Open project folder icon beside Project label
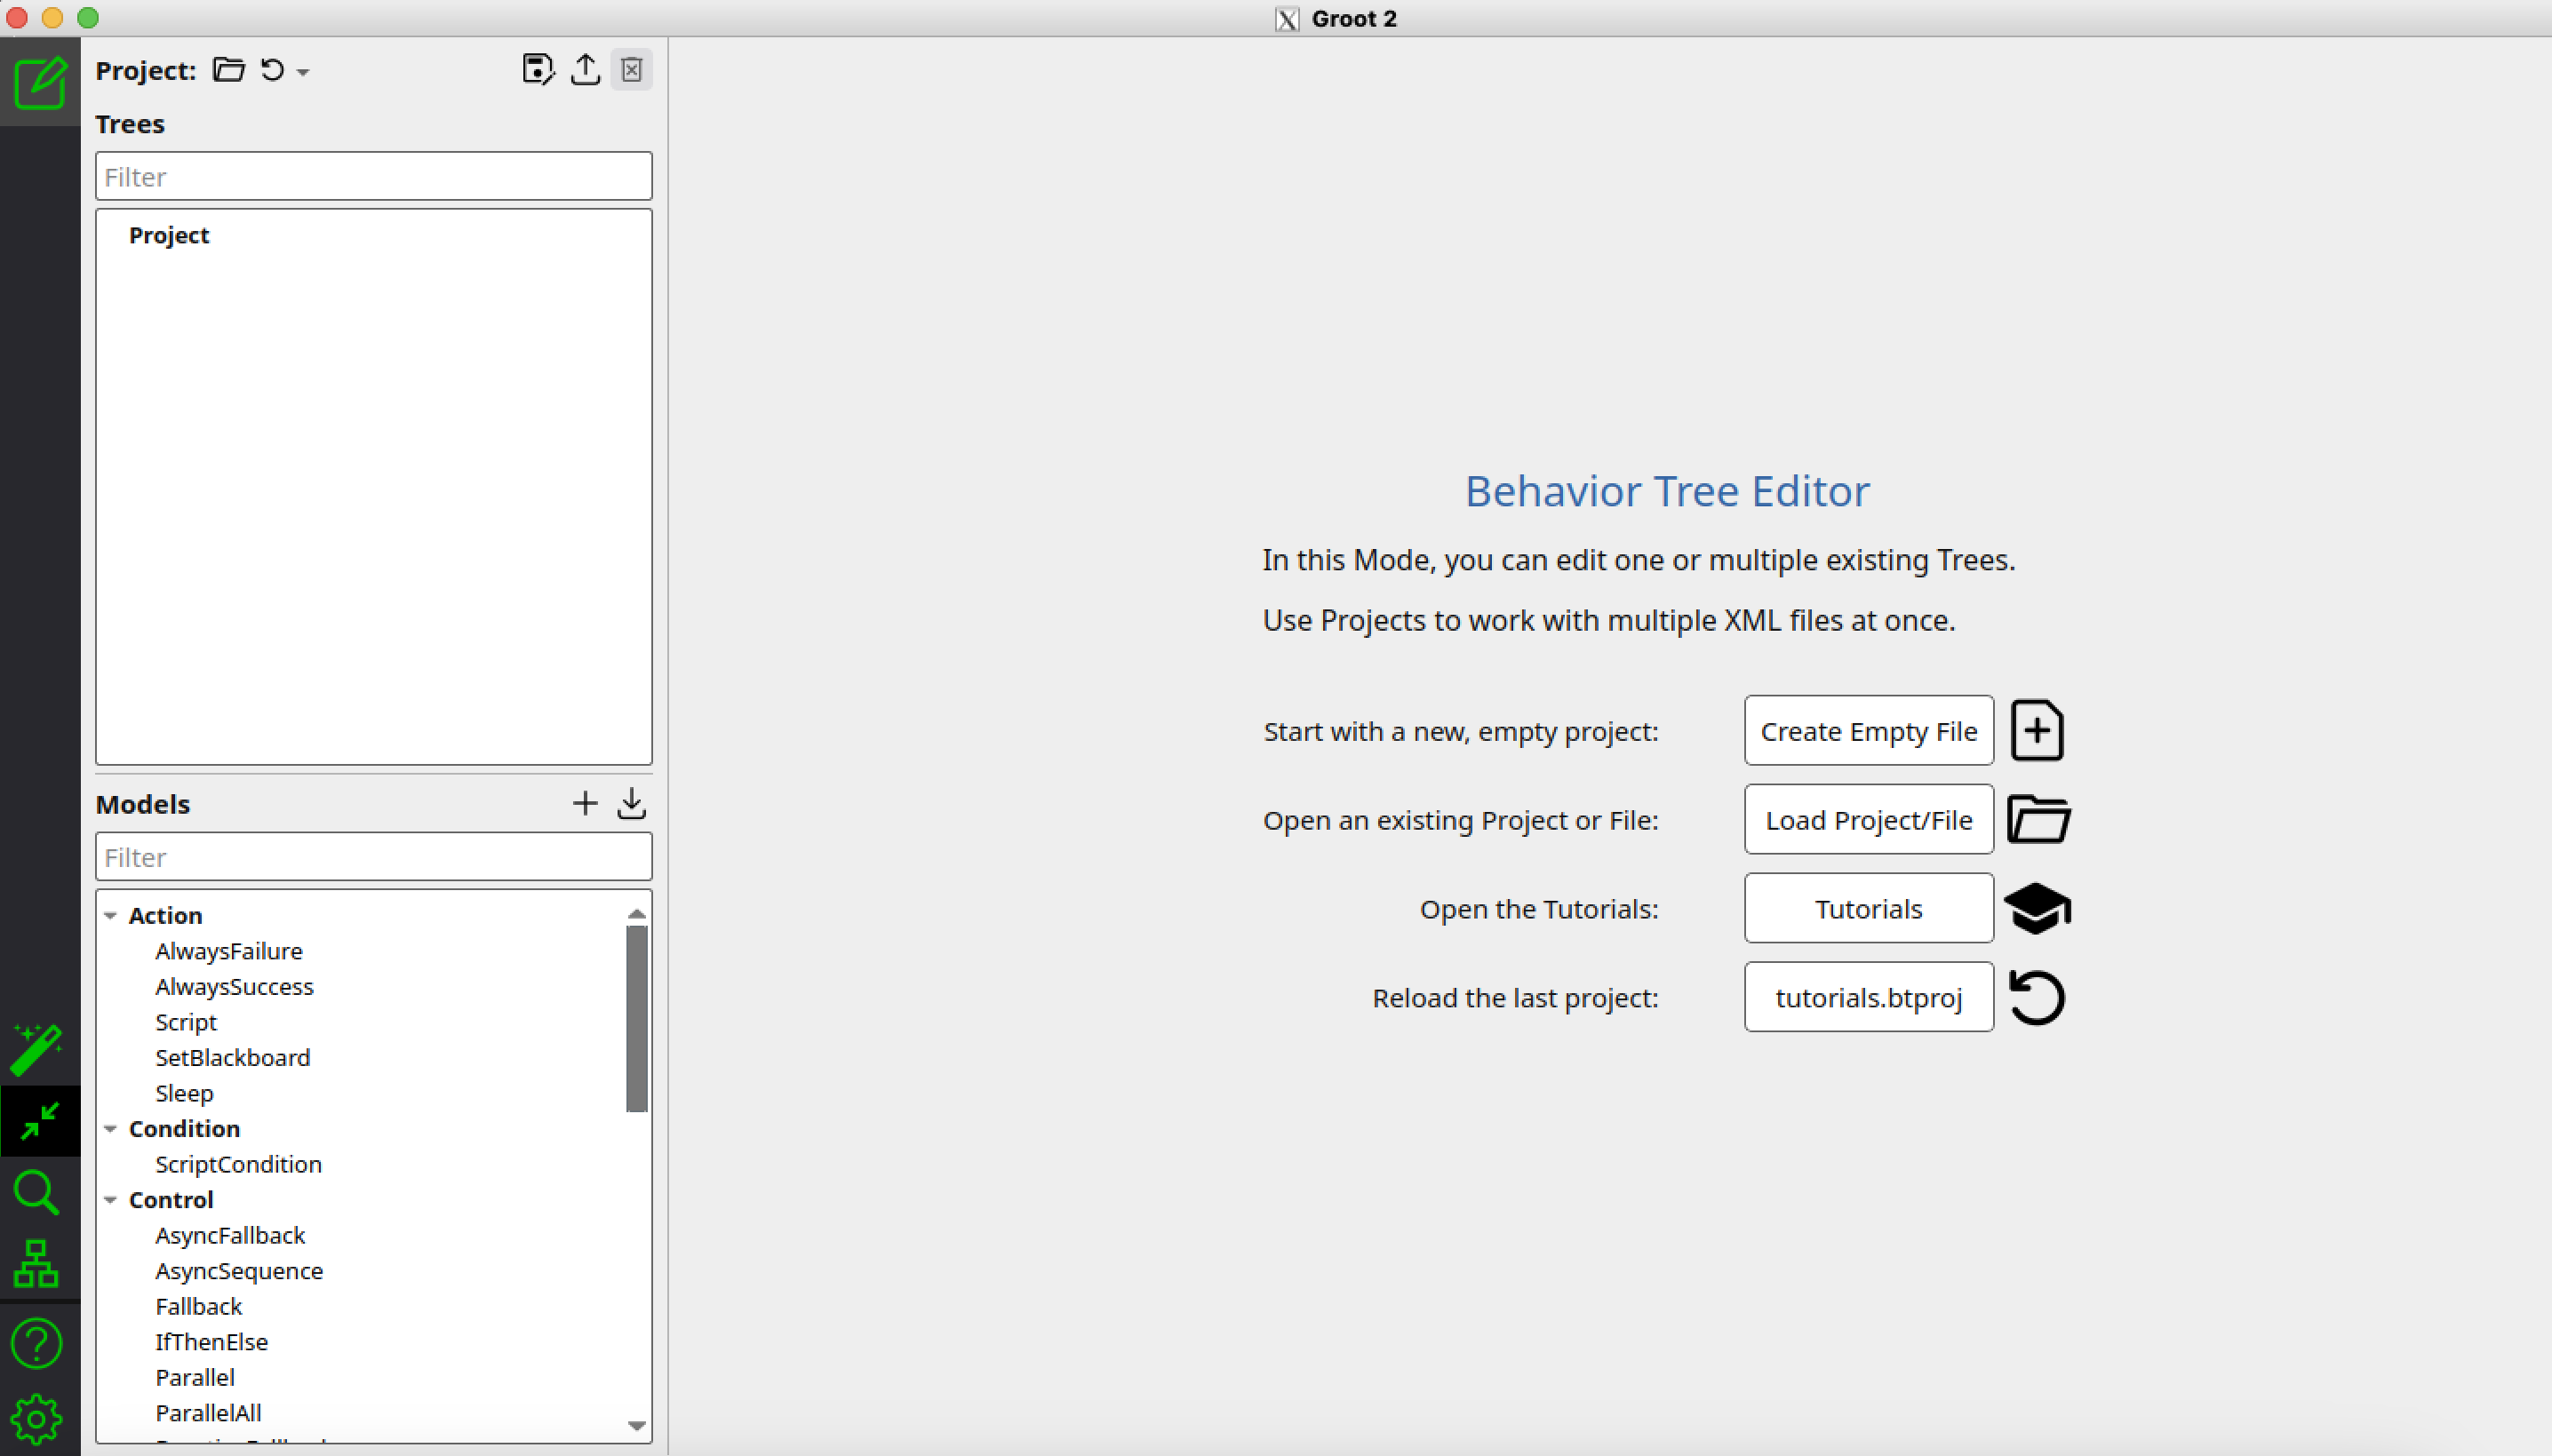Viewport: 2552px width, 1456px height. [229, 70]
